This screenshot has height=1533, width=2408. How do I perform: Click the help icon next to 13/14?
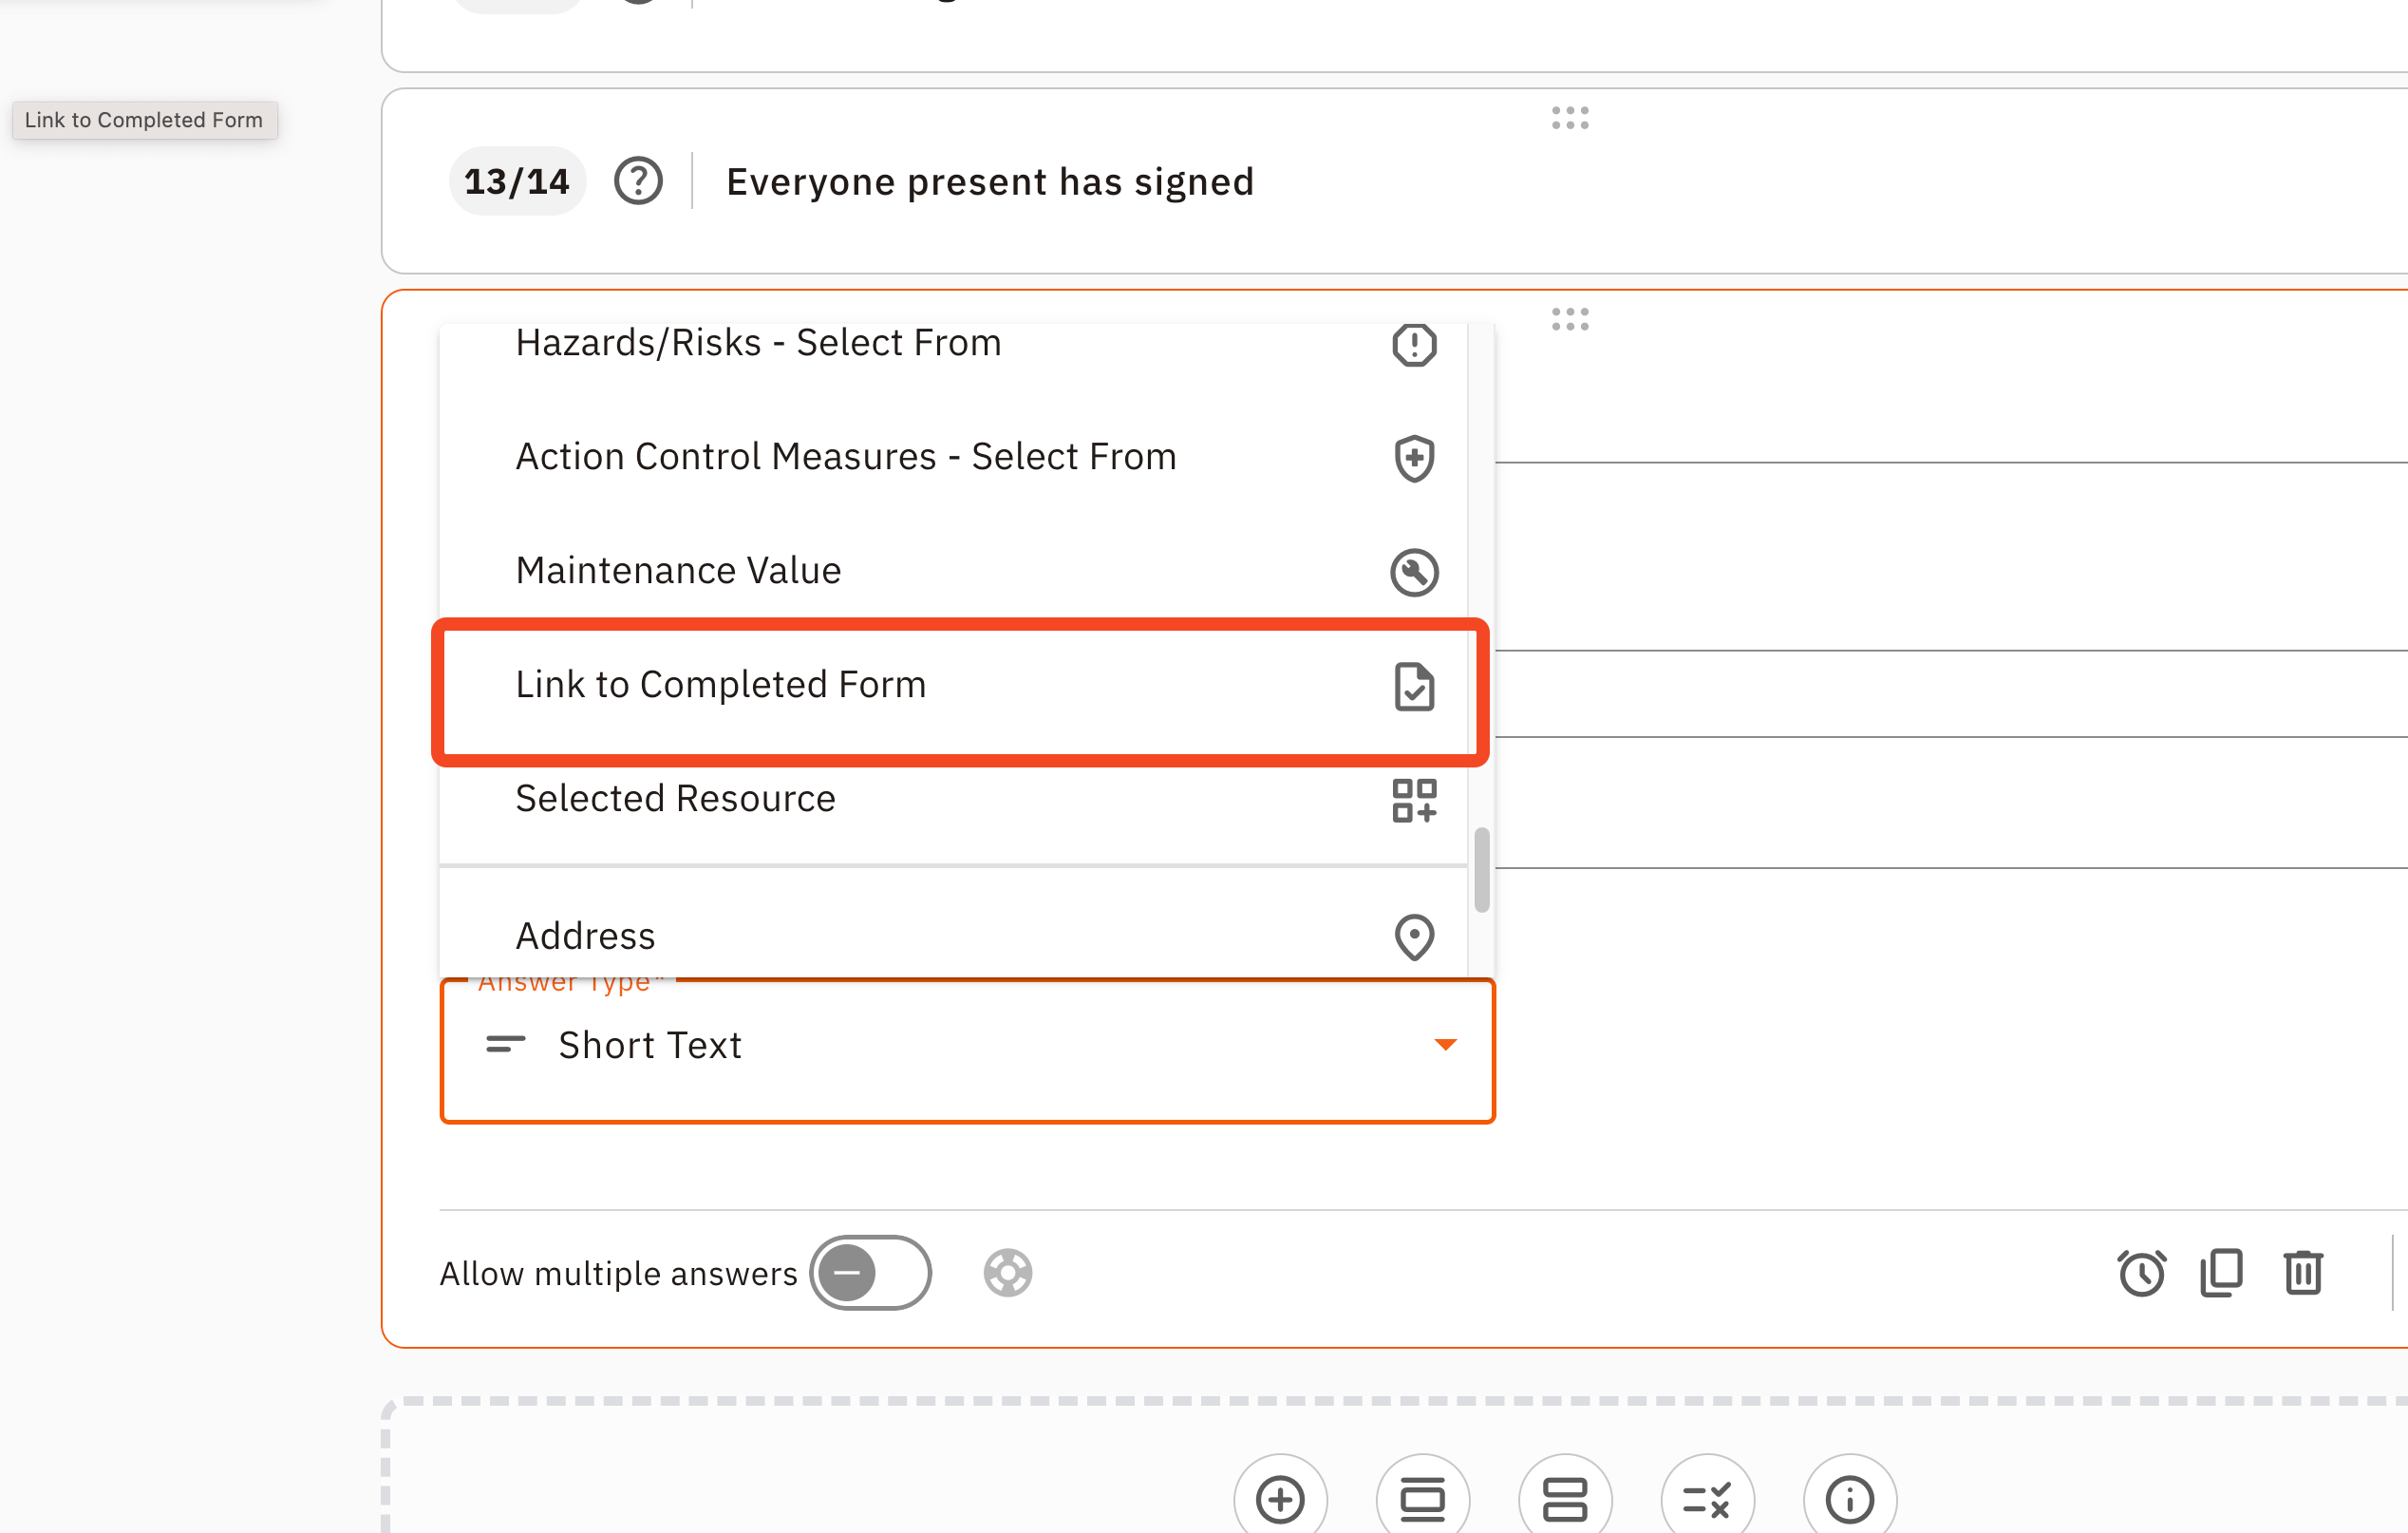pos(638,182)
